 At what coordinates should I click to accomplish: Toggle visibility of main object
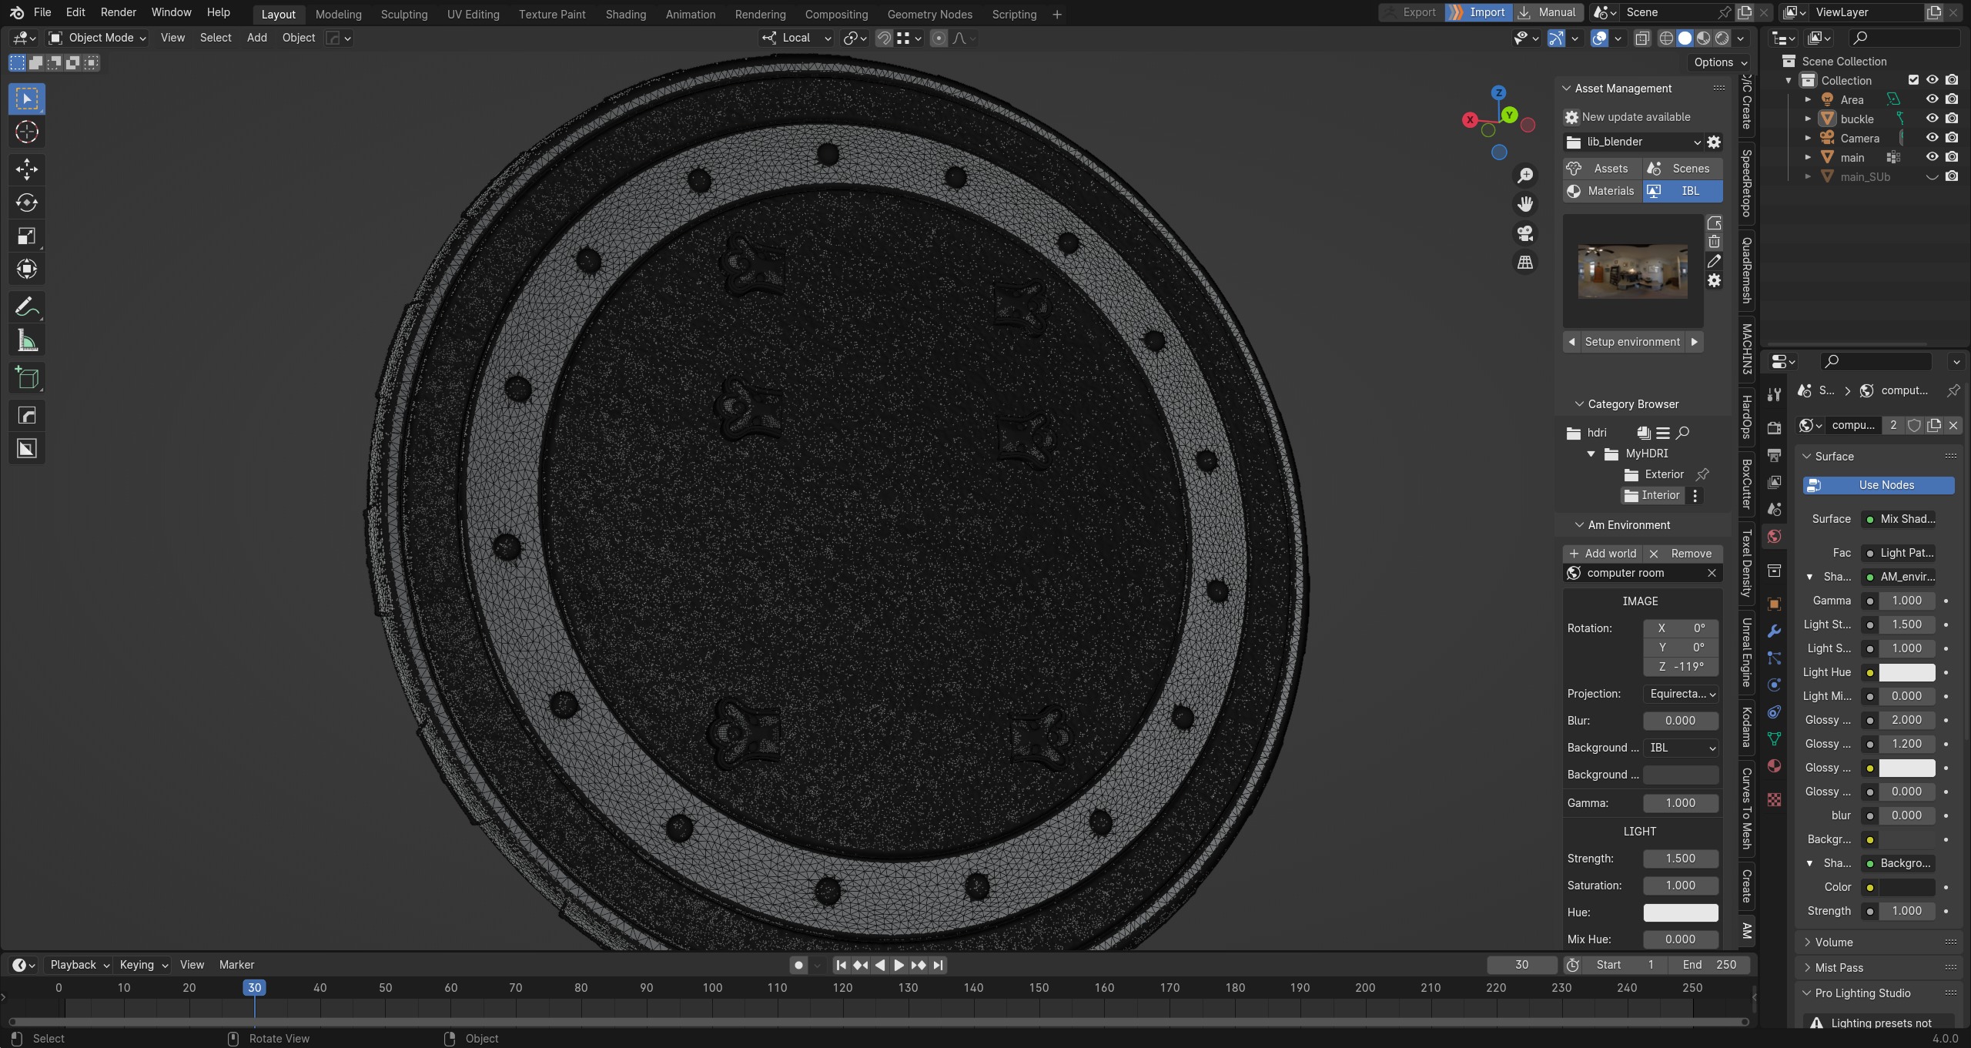coord(1932,157)
